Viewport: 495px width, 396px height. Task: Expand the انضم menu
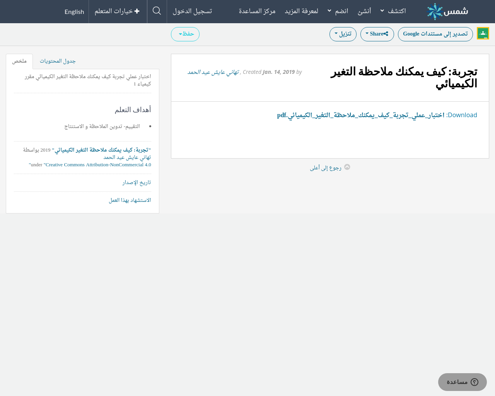[x=338, y=11]
